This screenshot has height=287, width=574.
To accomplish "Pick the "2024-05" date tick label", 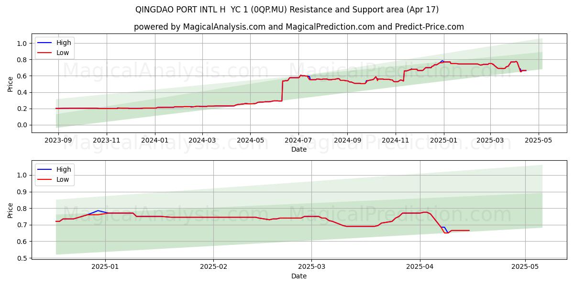I will [250, 140].
